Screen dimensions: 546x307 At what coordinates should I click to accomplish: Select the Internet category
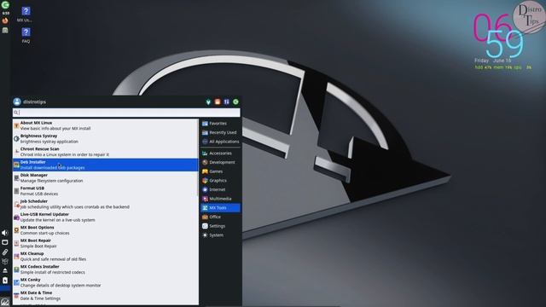[220, 189]
